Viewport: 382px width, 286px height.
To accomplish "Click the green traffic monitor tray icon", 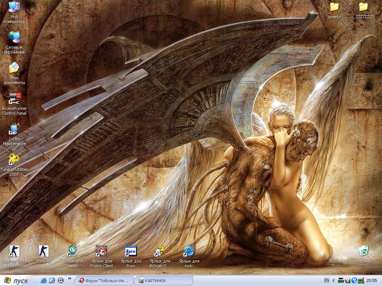I will pyautogui.click(x=341, y=280).
